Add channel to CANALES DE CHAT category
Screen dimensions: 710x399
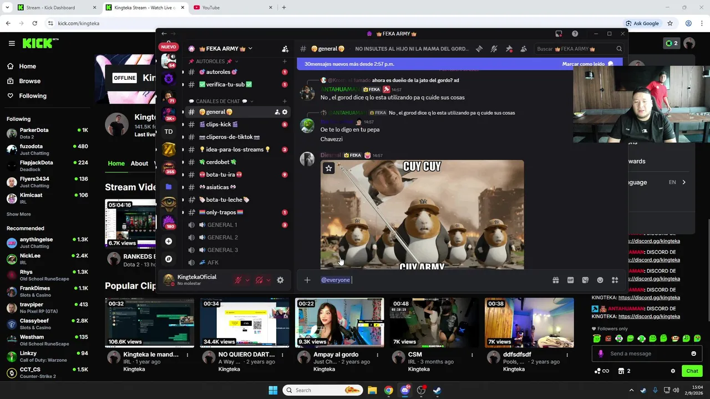coord(285,101)
